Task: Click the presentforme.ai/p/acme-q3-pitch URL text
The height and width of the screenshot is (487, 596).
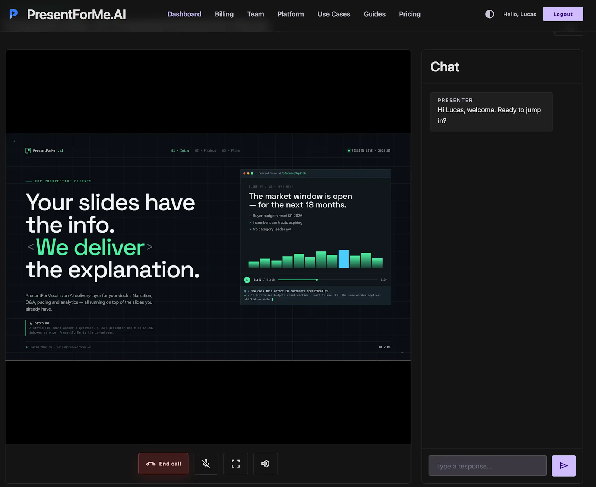Action: [282, 173]
